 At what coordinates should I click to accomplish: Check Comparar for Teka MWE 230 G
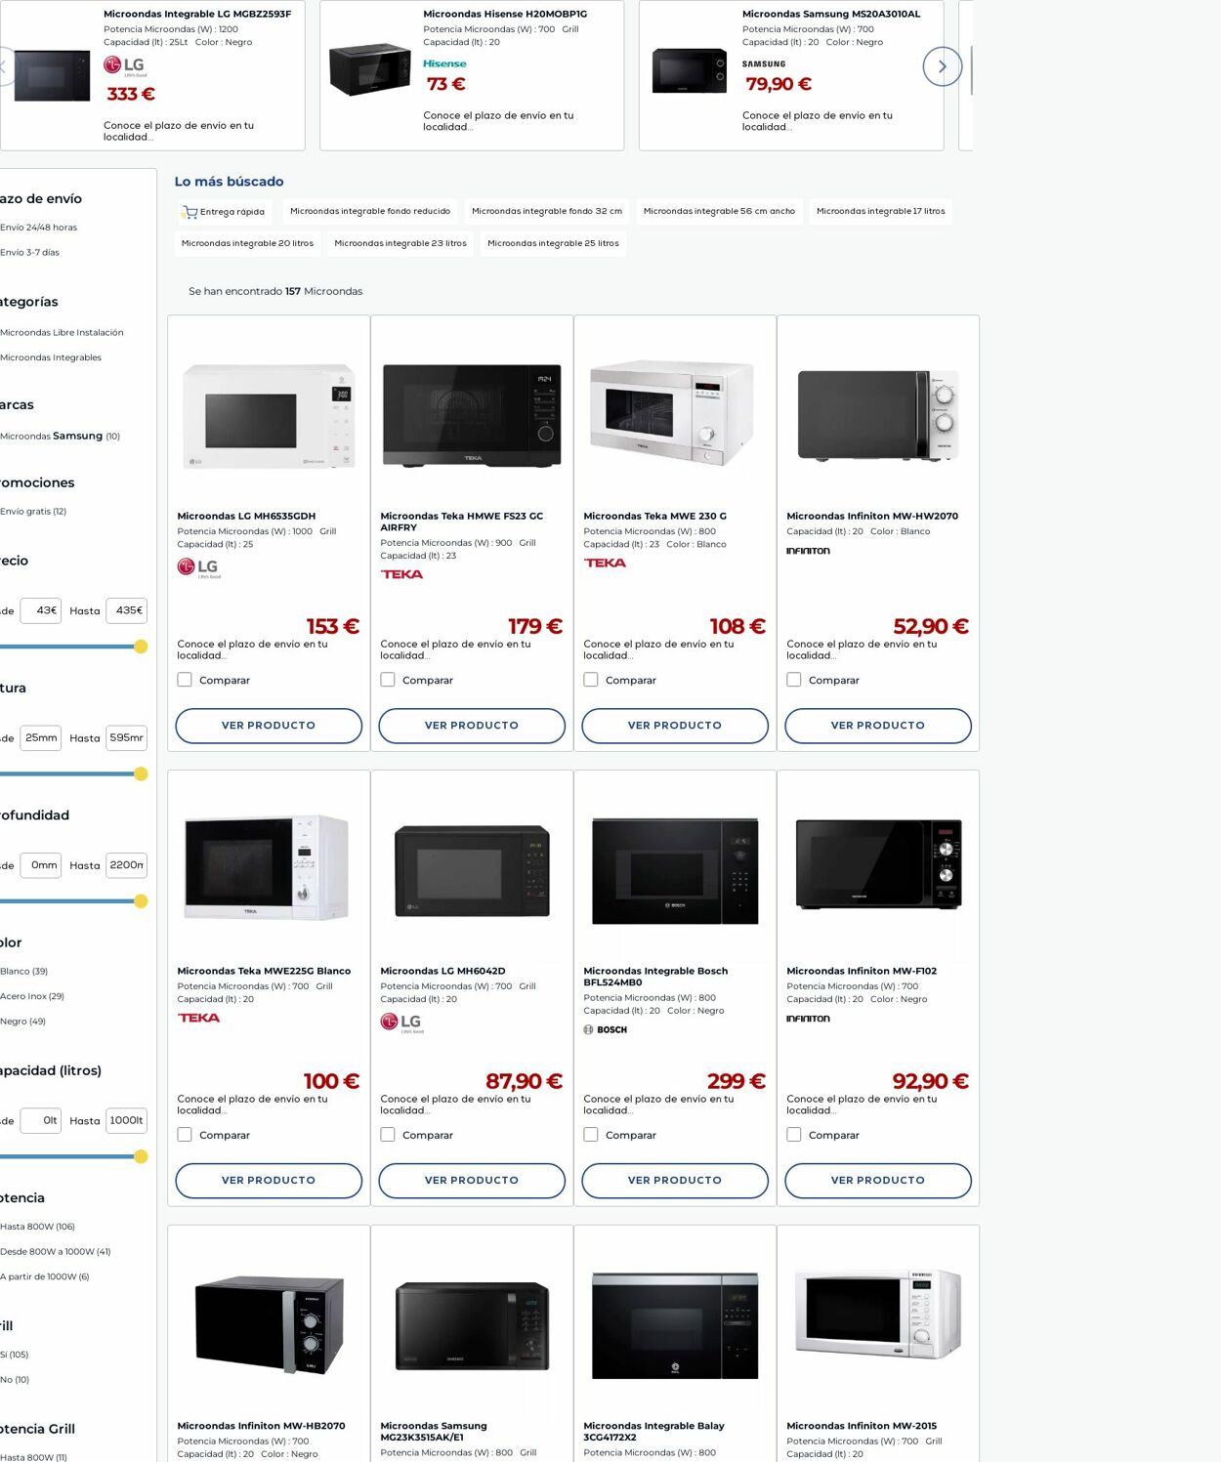[x=591, y=680]
